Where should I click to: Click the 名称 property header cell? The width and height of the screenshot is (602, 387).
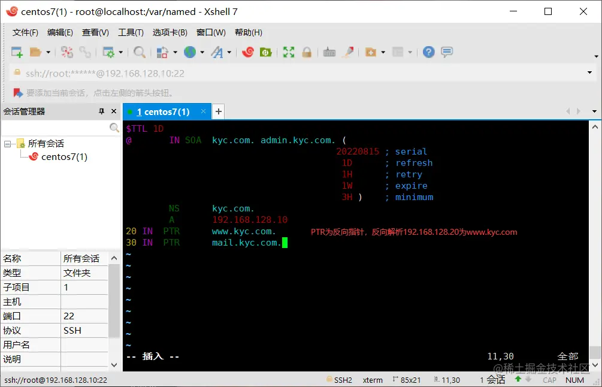tap(31, 258)
